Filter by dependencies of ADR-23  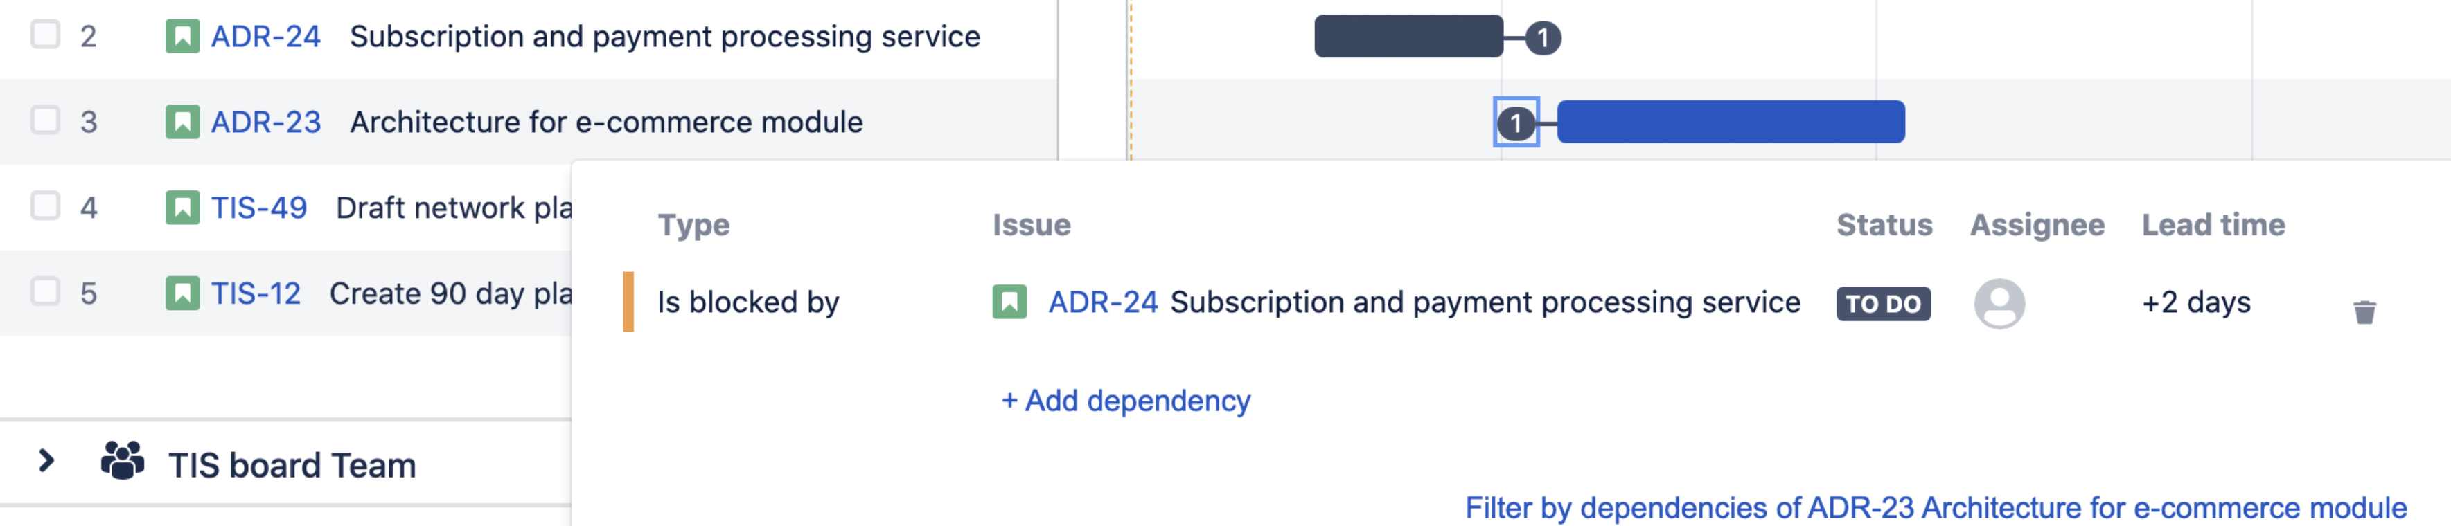pyautogui.click(x=1934, y=508)
